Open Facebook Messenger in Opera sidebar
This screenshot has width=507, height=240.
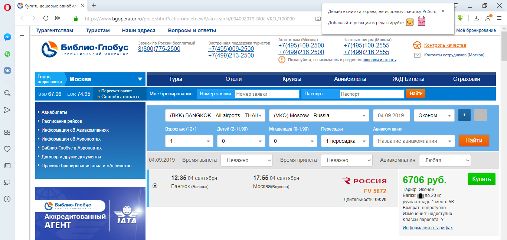coord(7,37)
